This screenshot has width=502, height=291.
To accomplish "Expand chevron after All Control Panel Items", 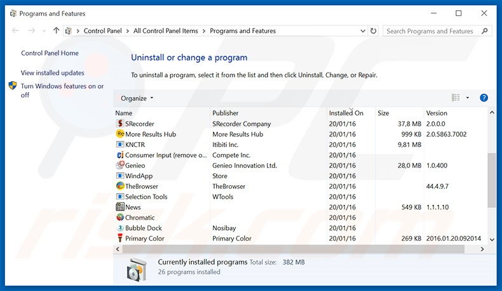I will coord(204,31).
